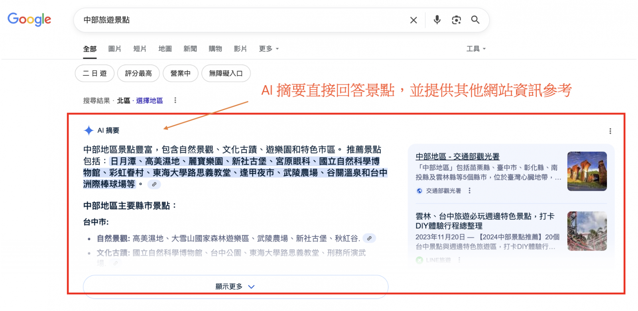Image resolution: width=638 pixels, height=311 pixels.
Task: Click source link icon after 自然景觀 line
Action: [370, 239]
